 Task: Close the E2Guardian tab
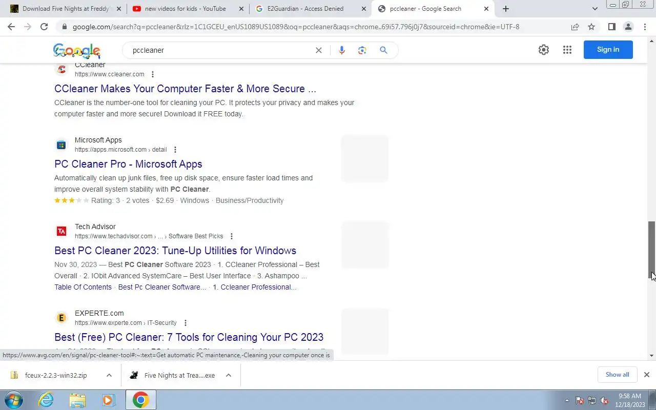coord(363,9)
